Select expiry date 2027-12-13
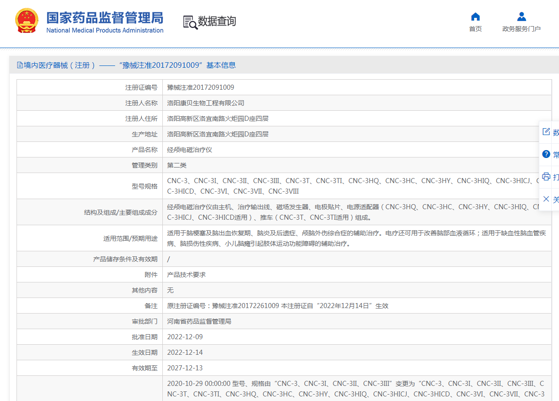Viewport: 559px width, 401px height. coord(185,368)
